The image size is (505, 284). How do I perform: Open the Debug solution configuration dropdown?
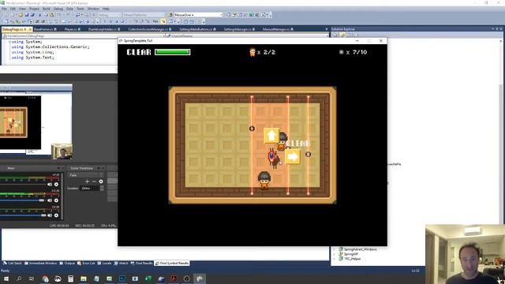109,15
